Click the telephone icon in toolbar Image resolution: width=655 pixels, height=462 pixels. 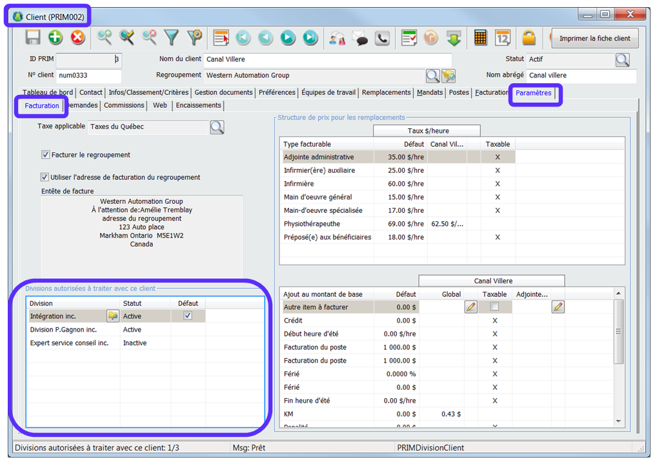pos(383,38)
